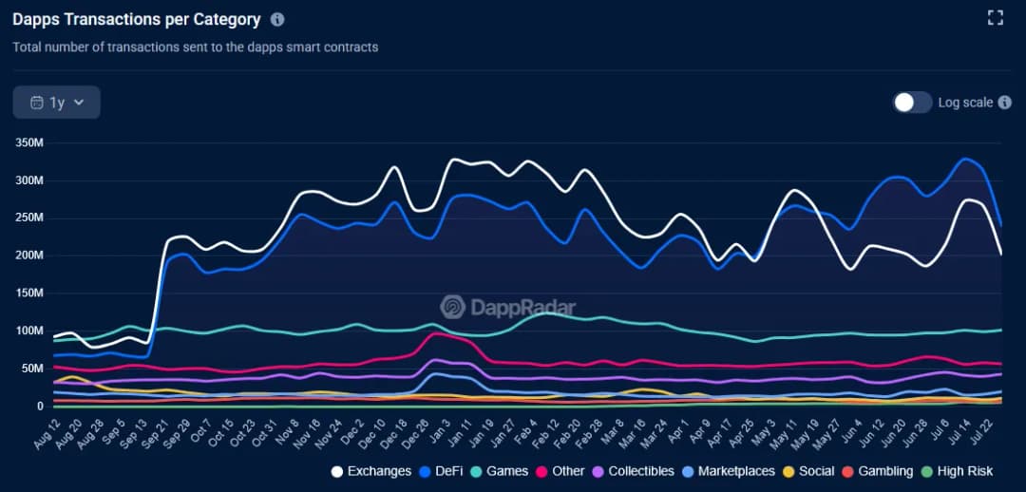Select the Social legend item
Screen dimensions: 1026x492
click(x=808, y=471)
